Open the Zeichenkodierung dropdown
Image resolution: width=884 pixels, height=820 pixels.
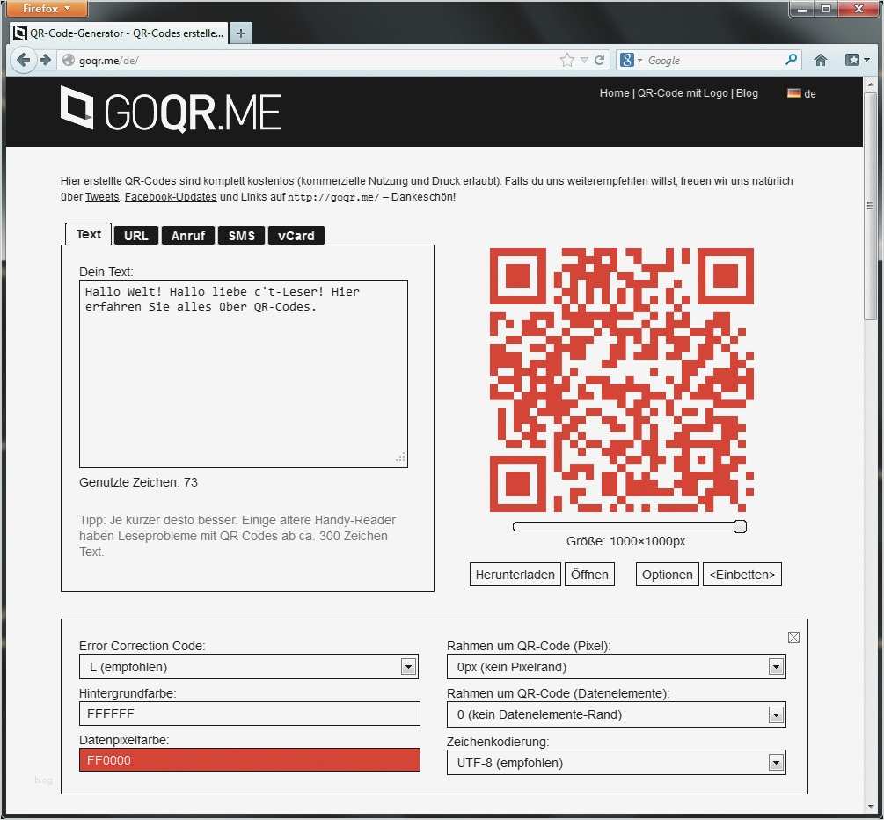tap(617, 763)
